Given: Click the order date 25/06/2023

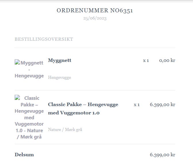Looking at the screenshot, I should click(x=95, y=18).
